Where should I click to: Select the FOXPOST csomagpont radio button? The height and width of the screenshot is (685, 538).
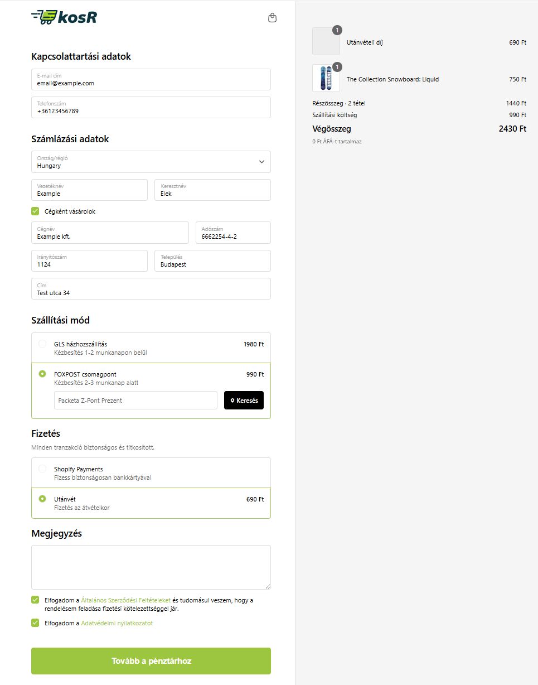(x=42, y=374)
